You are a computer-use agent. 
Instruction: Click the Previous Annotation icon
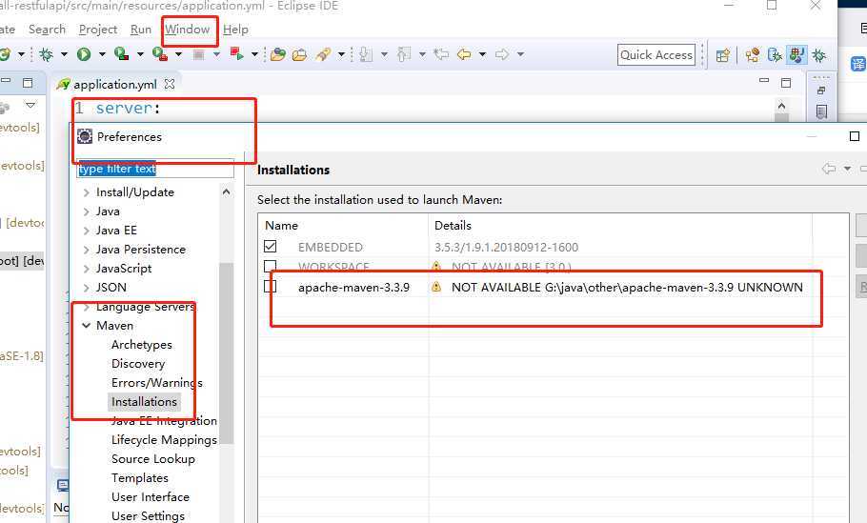point(404,54)
